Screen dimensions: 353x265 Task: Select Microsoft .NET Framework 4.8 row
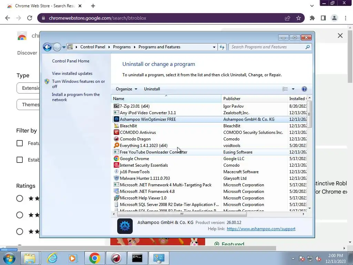209,191
